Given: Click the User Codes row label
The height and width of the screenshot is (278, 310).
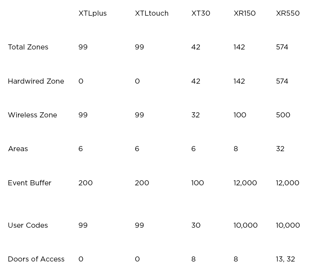Looking at the screenshot, I should pos(28,225).
